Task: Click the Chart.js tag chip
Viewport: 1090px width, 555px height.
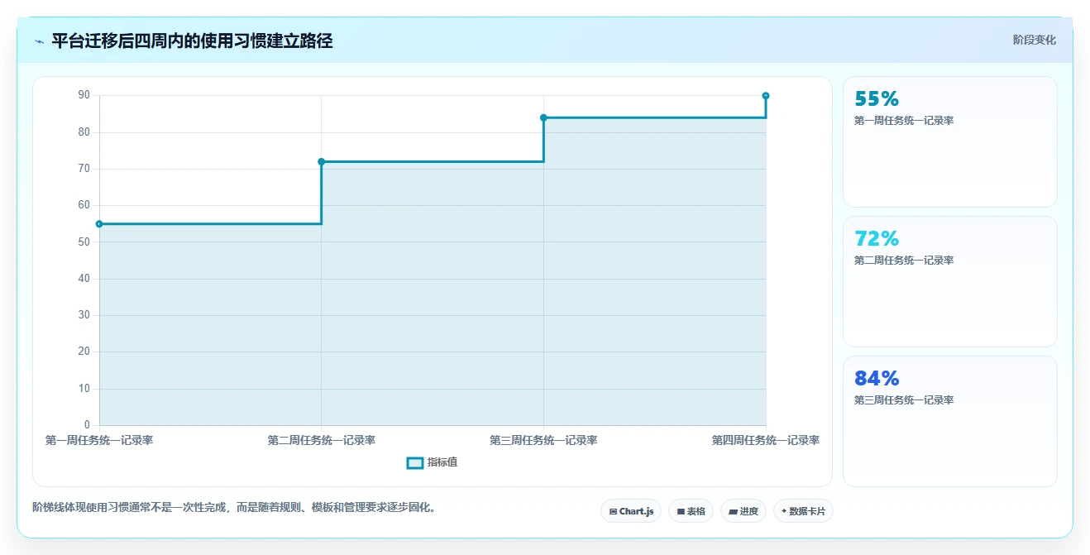Action: [x=631, y=511]
